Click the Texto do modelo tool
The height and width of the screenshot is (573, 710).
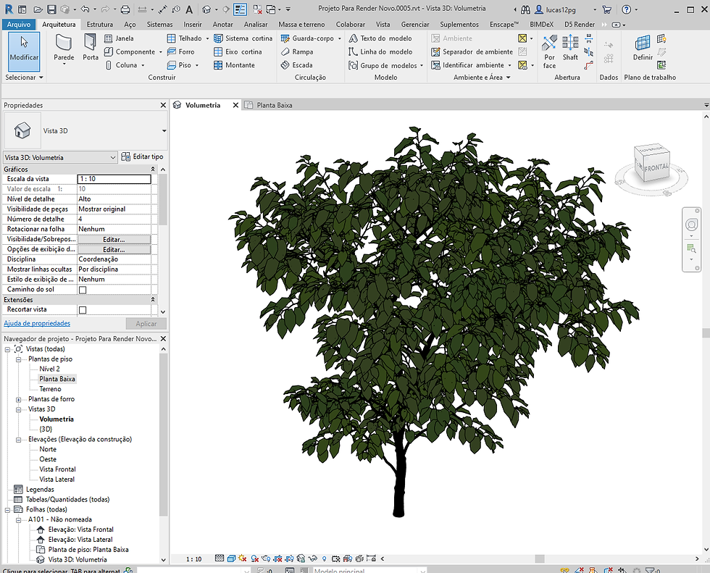[x=380, y=38]
